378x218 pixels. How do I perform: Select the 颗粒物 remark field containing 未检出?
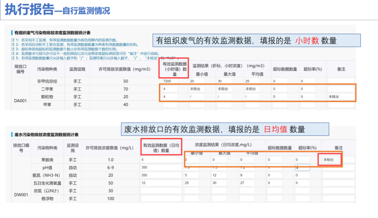click(x=341, y=97)
